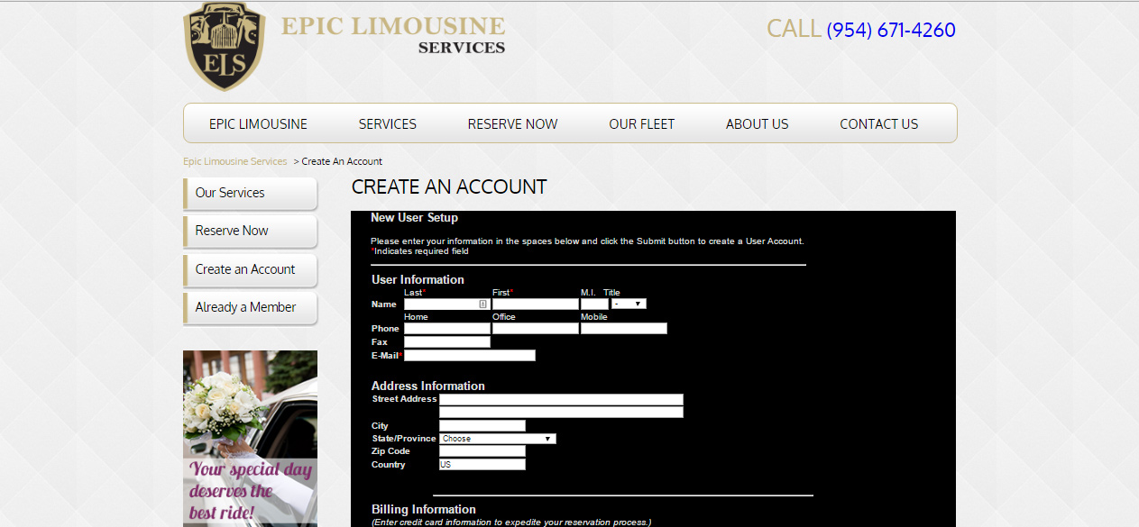Go to Reserve Now in navigation bar
The height and width of the screenshot is (527, 1139).
click(x=512, y=124)
